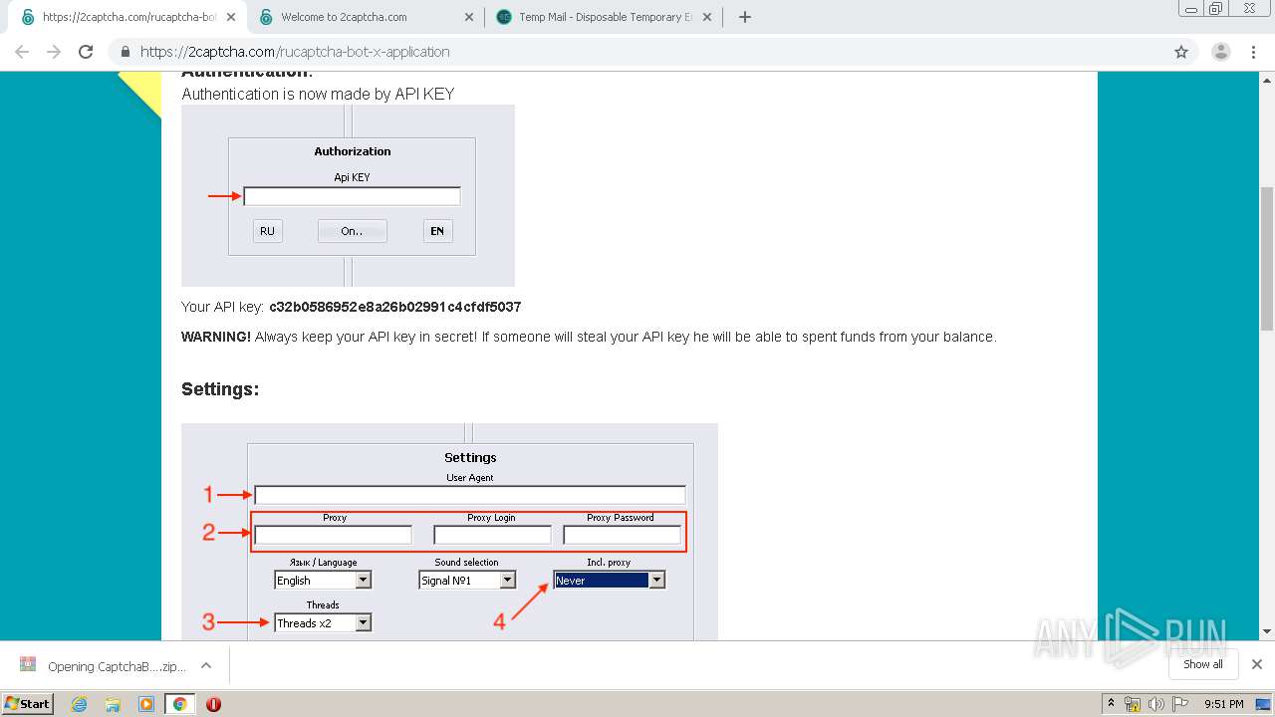Image resolution: width=1275 pixels, height=717 pixels.
Task: Open Windows Explorer folder icon in taskbar
Action: click(112, 704)
